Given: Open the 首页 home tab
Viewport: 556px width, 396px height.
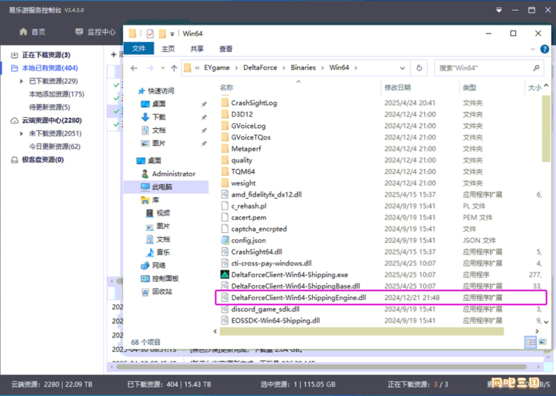Looking at the screenshot, I should coord(33,32).
